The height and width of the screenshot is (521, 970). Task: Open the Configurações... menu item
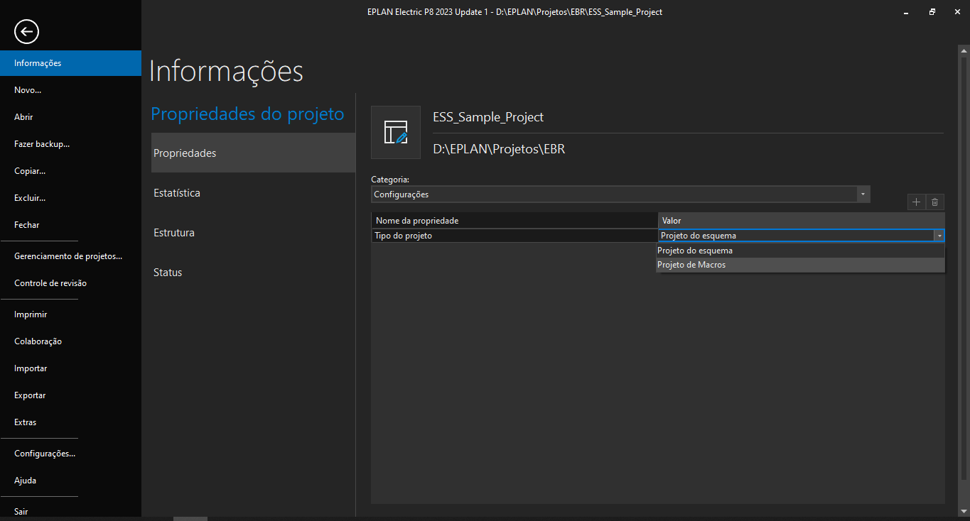point(45,454)
